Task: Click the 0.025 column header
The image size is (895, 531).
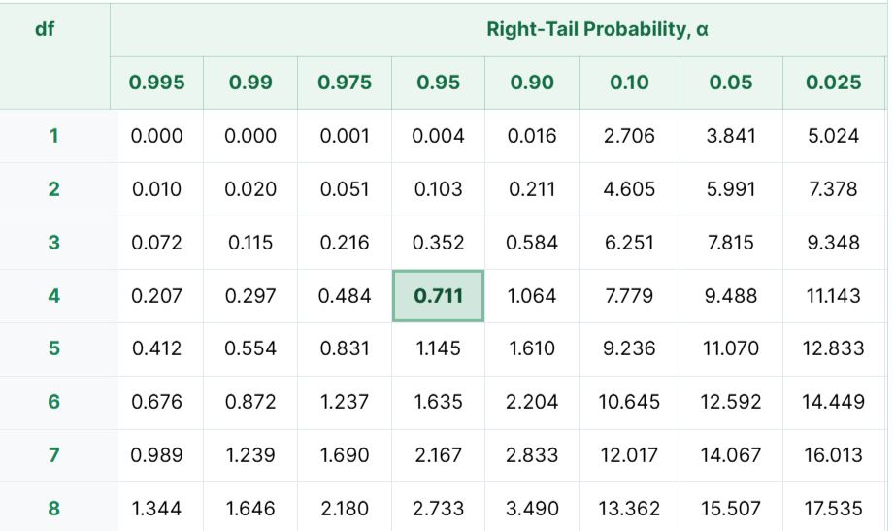Action: point(833,83)
